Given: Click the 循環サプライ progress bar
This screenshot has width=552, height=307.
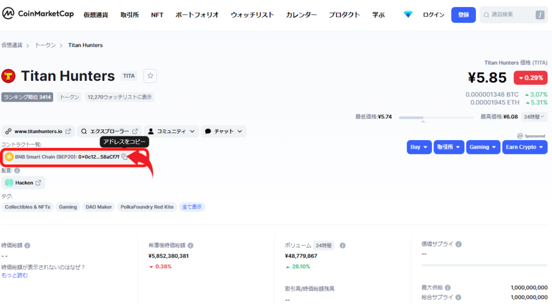Looking at the screenshot, I should click(x=485, y=265).
